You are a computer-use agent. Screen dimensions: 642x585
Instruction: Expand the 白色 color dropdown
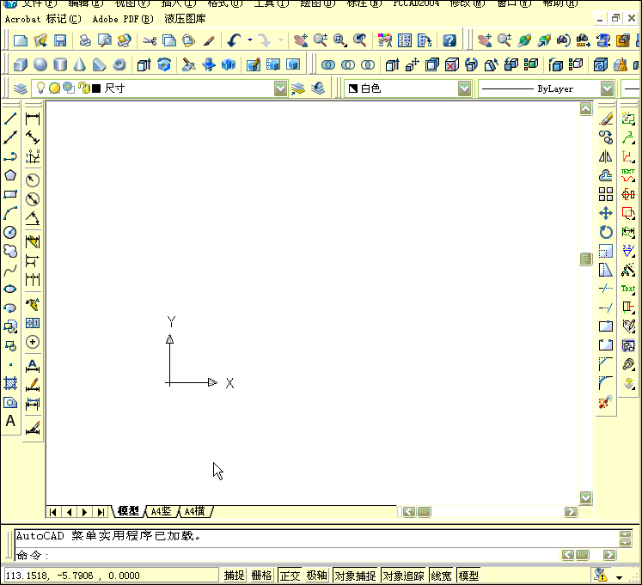[x=464, y=88]
